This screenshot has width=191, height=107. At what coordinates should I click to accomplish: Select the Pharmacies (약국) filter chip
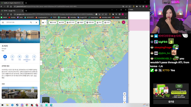point(99,23)
